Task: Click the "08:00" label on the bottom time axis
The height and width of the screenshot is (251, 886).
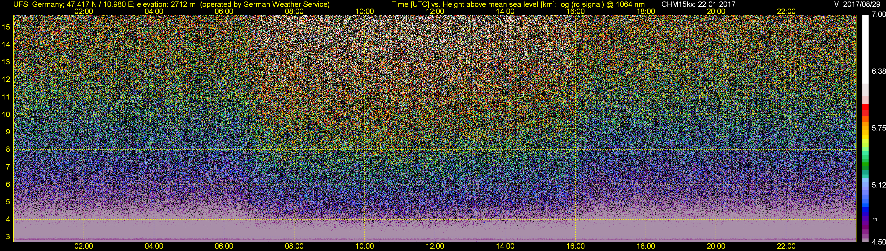Action: tap(294, 246)
